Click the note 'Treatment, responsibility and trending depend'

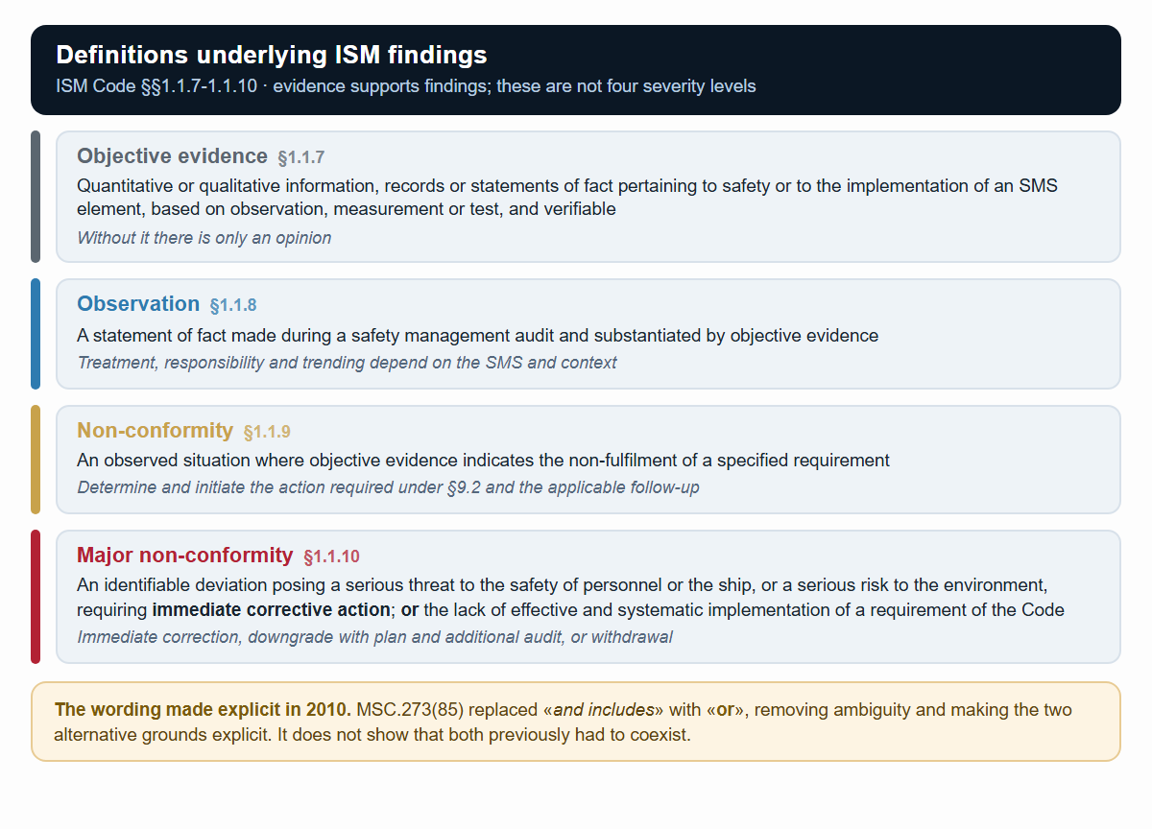[x=348, y=363]
